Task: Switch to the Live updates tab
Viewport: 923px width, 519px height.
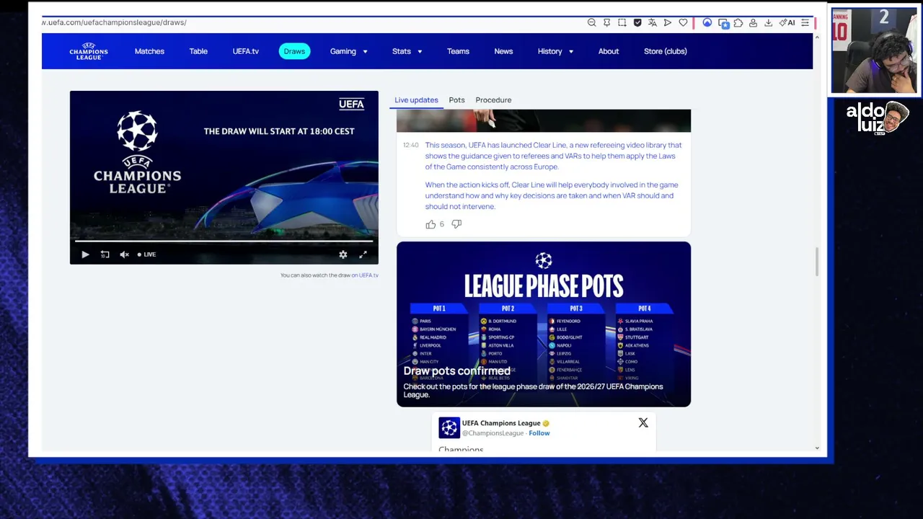Action: 416,100
